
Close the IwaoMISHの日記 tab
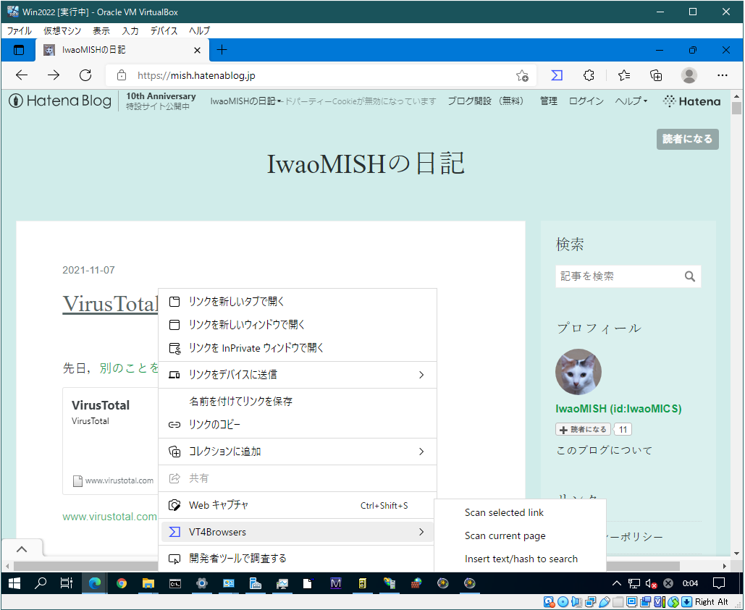pyautogui.click(x=197, y=50)
